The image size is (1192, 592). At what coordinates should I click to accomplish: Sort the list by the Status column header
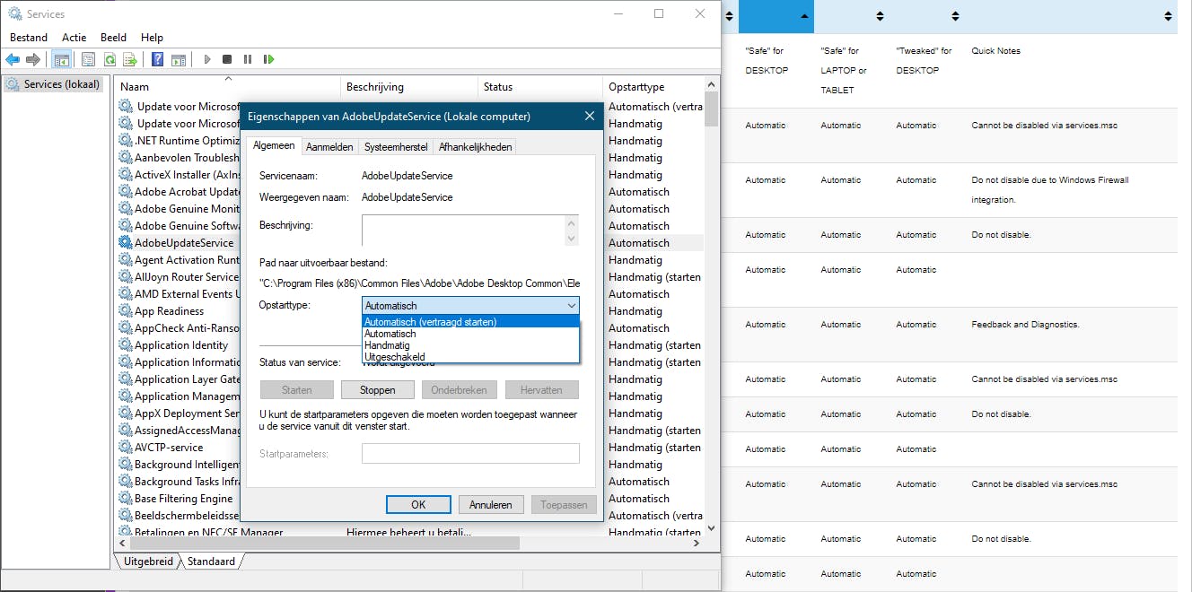[498, 87]
